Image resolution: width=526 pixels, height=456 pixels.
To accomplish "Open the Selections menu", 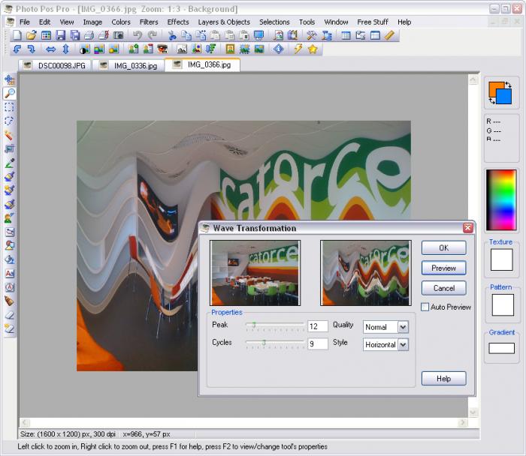I will (x=274, y=22).
